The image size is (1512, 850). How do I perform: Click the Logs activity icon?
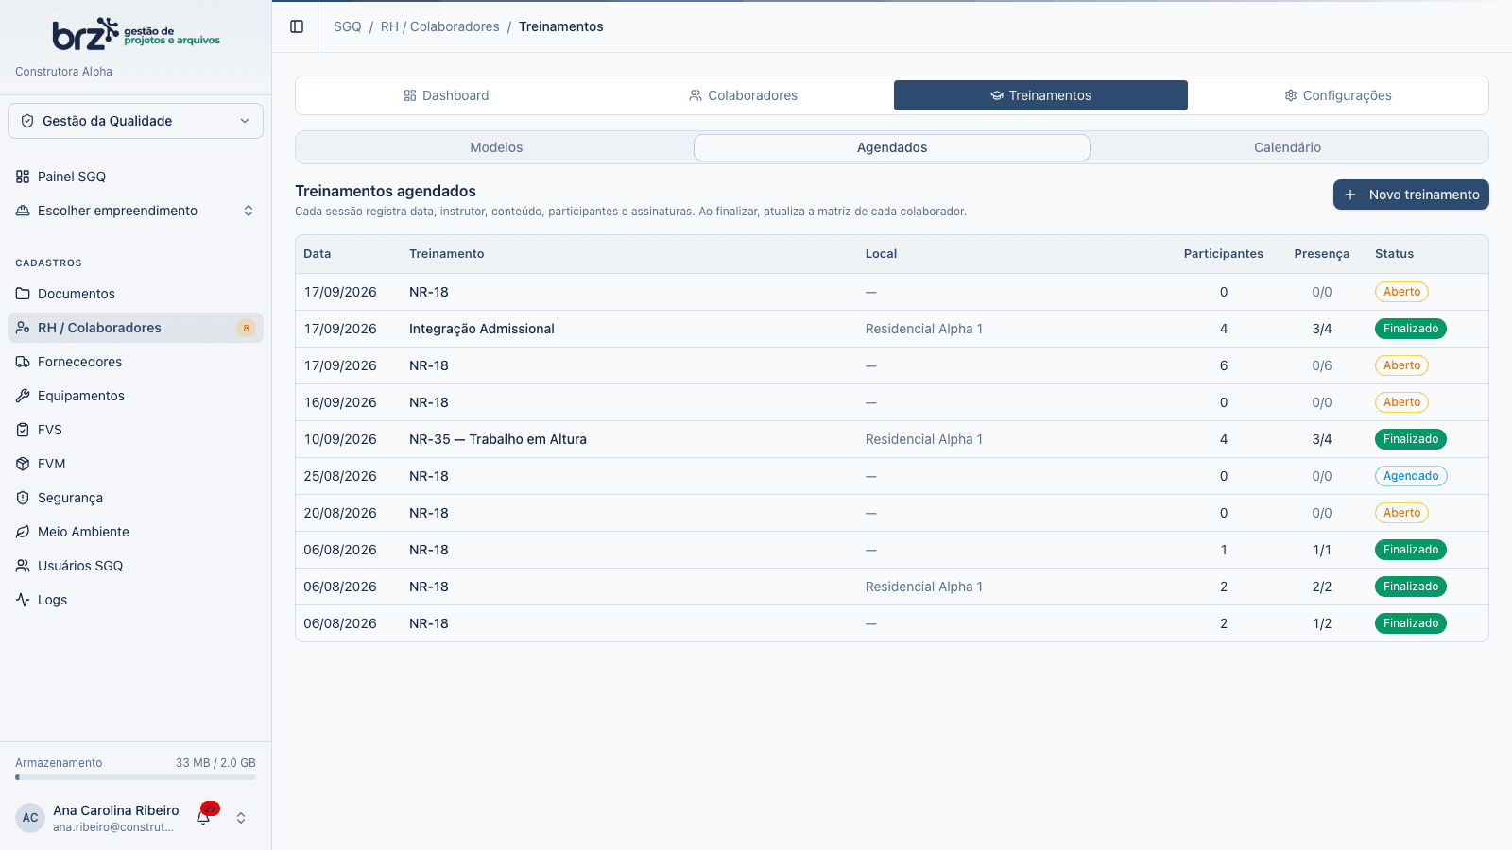tap(23, 600)
